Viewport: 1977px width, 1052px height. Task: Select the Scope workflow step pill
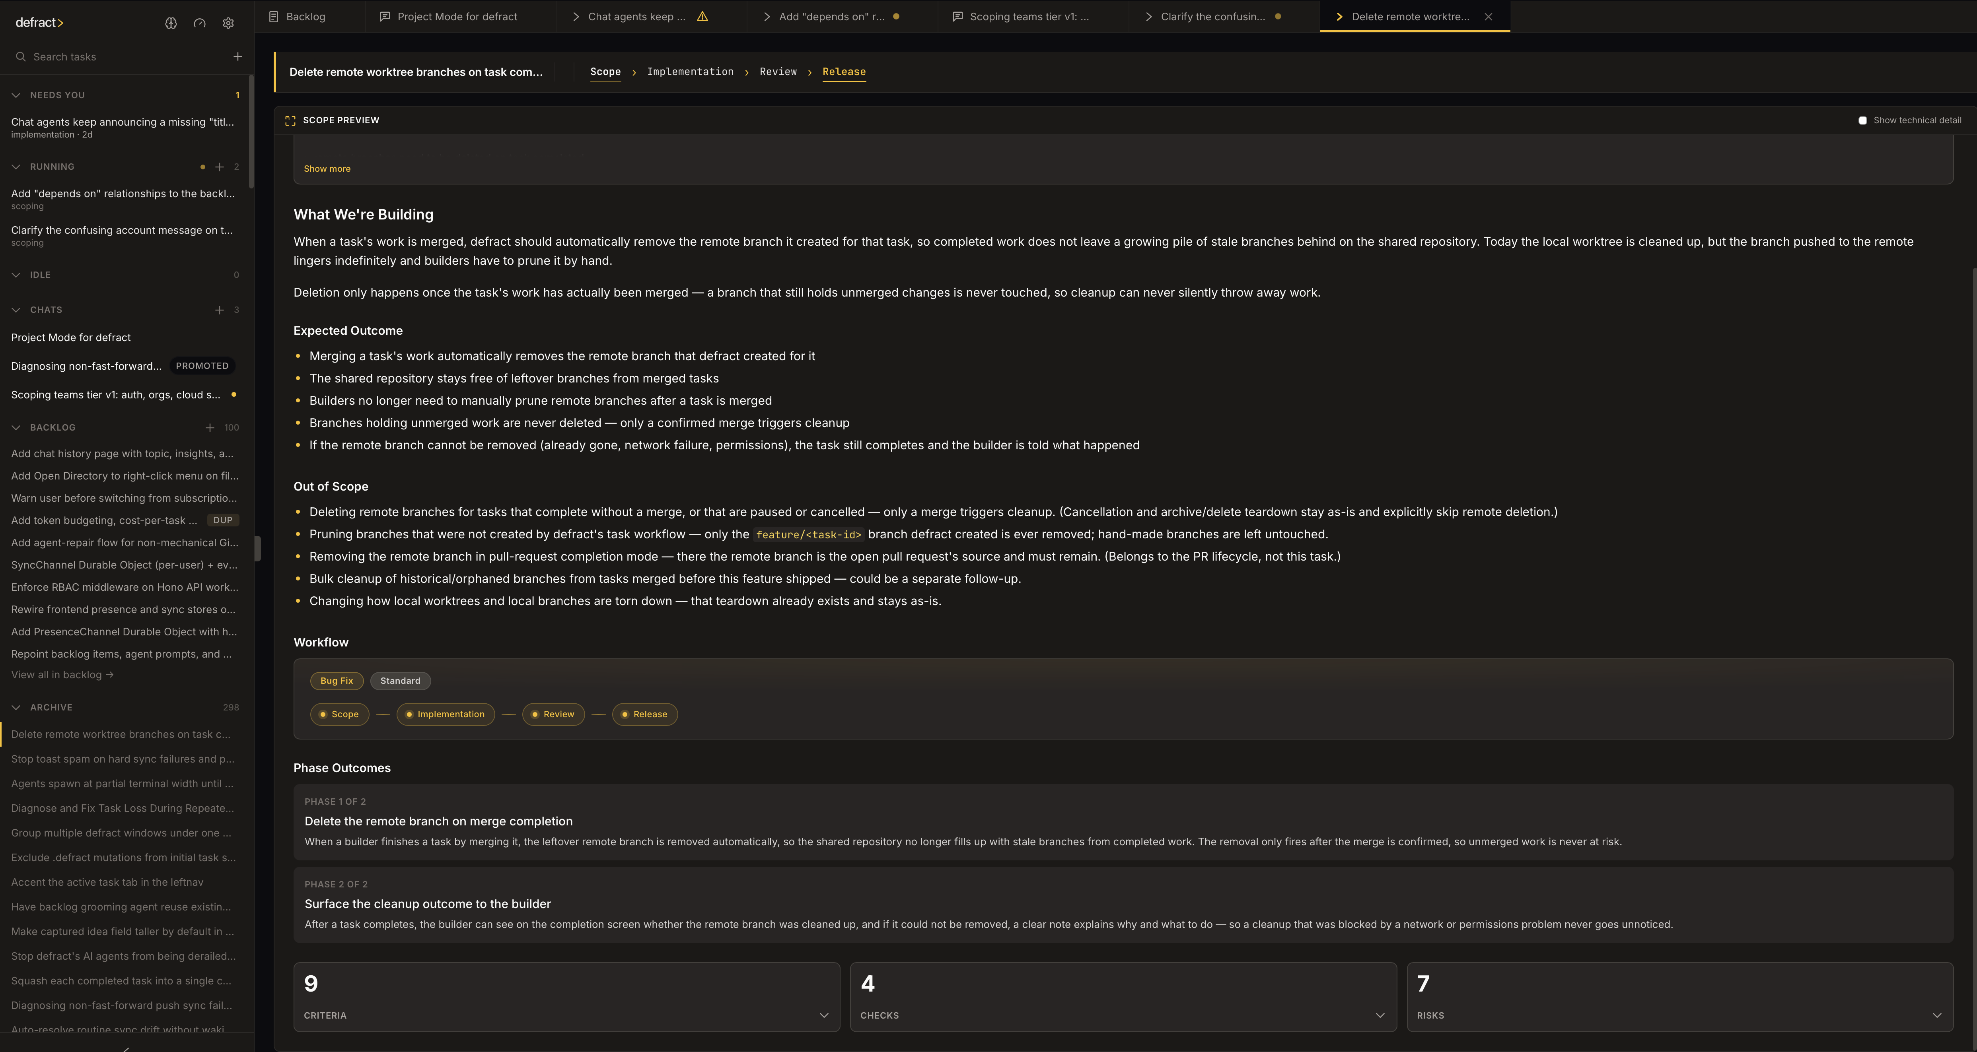click(x=340, y=714)
